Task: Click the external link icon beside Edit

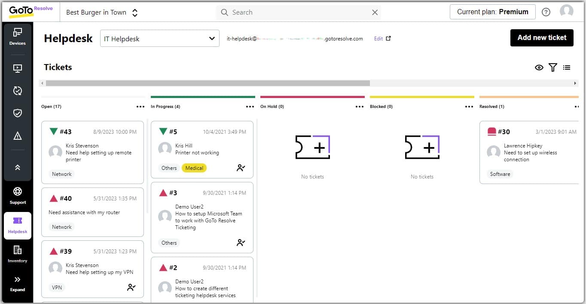Action: coord(388,38)
